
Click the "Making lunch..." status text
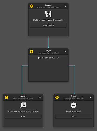[x=48, y=58]
